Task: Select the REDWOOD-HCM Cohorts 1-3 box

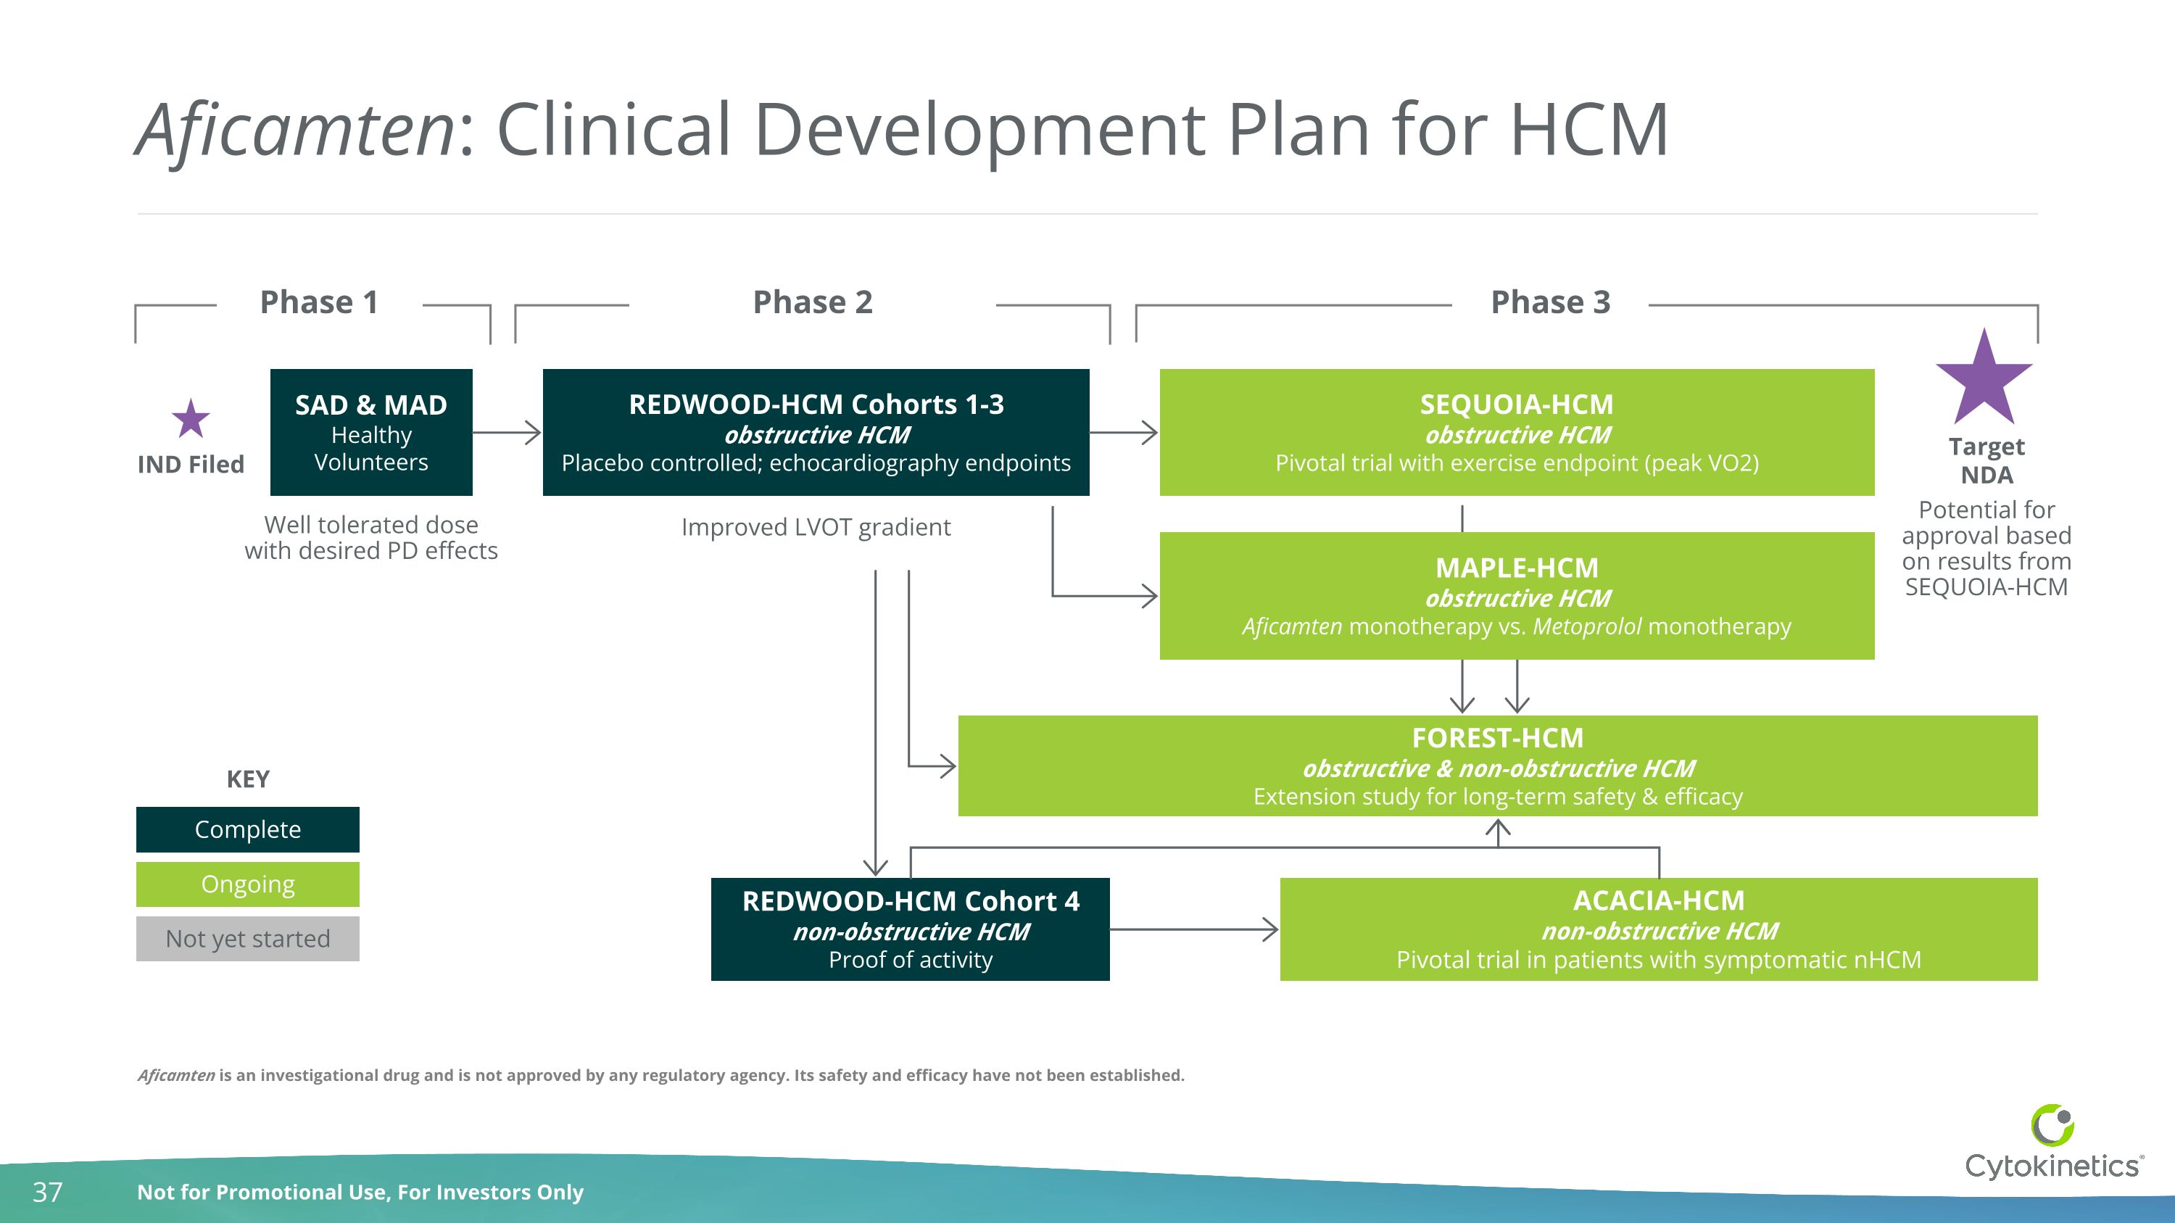Action: [816, 432]
